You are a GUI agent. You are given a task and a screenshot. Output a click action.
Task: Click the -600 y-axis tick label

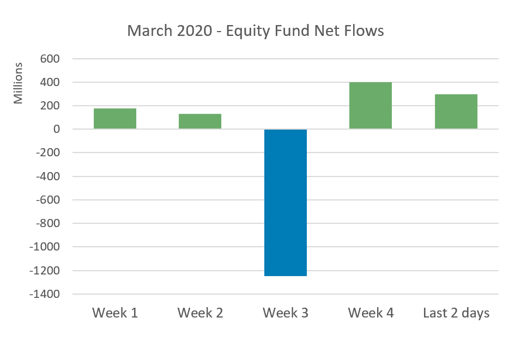point(48,200)
